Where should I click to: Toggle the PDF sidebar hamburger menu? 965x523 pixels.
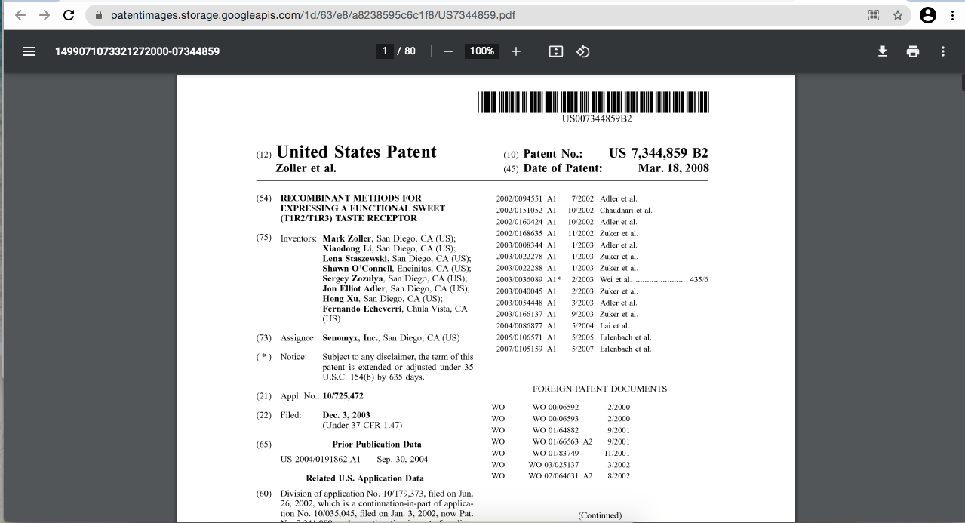[x=29, y=51]
